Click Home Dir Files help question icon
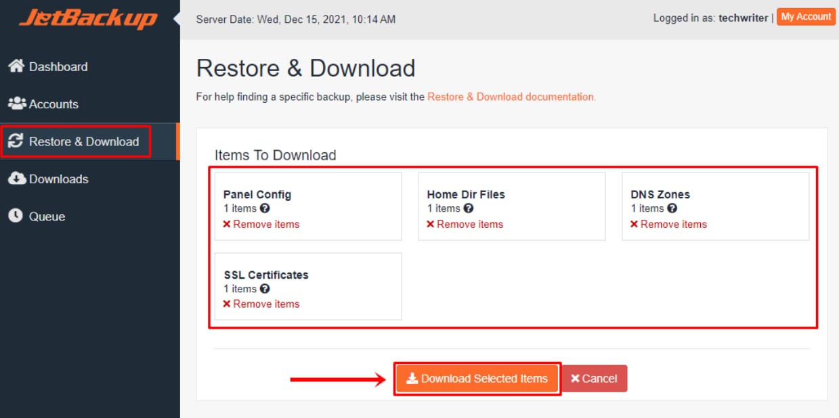839x418 pixels. tap(469, 208)
